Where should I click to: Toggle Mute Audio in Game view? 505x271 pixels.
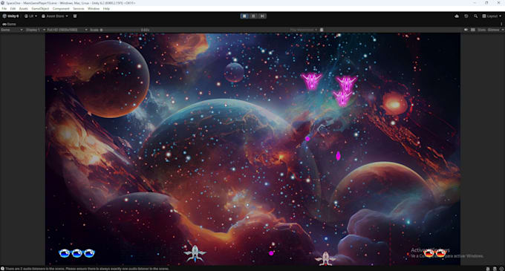[x=466, y=30]
